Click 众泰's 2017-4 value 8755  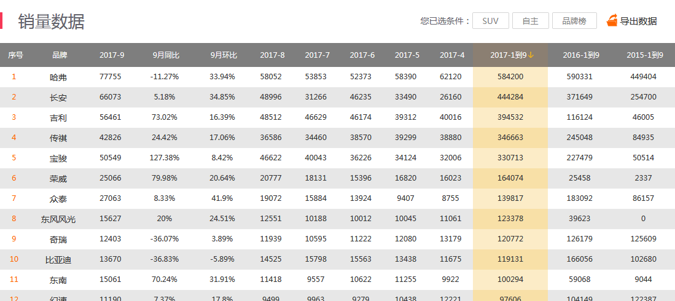(x=451, y=198)
